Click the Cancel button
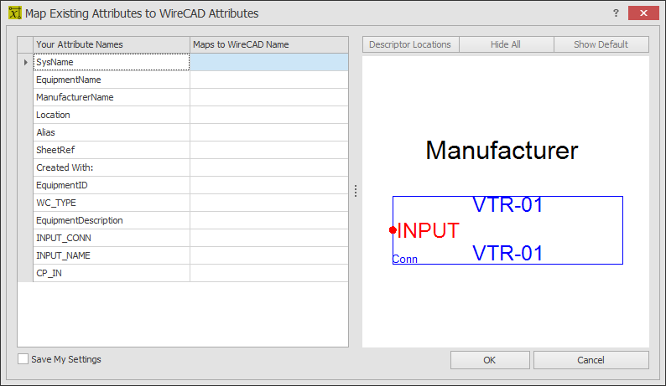666x386 pixels. 591,360
